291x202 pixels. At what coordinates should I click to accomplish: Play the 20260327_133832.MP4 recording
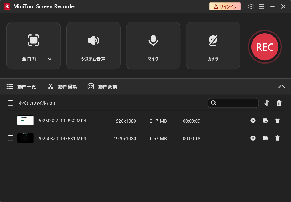(253, 121)
